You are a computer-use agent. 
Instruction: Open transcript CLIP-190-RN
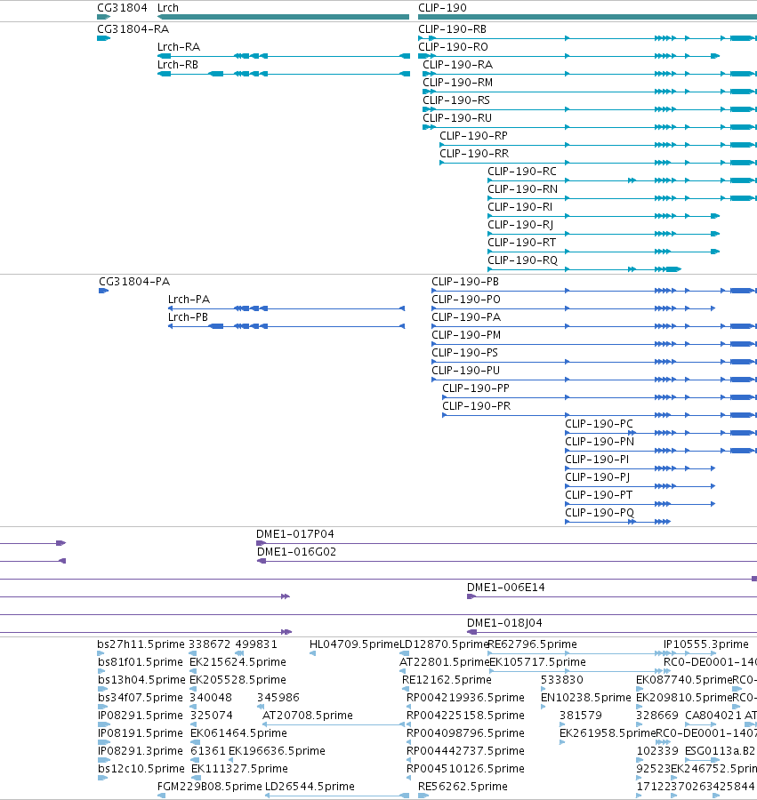coord(522,189)
